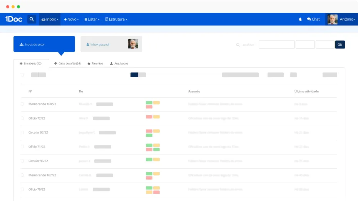
Task: Sort by the Assunto column header
Action: (194, 91)
